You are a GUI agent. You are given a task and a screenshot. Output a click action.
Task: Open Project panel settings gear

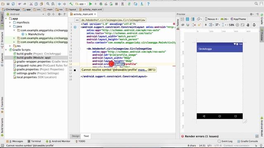59,14
